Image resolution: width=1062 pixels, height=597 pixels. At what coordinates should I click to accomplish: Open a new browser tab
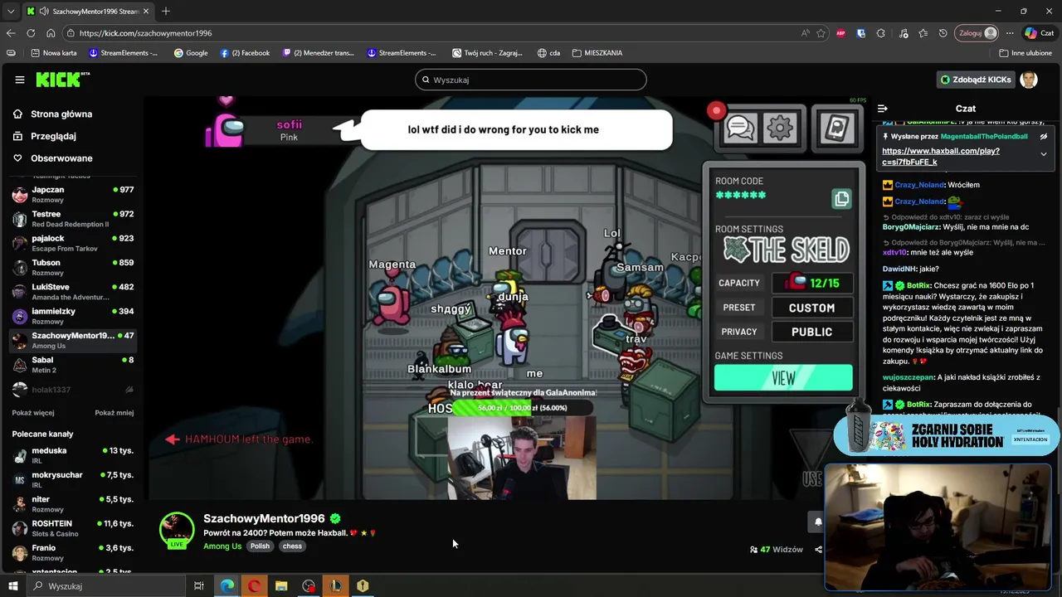pos(166,11)
